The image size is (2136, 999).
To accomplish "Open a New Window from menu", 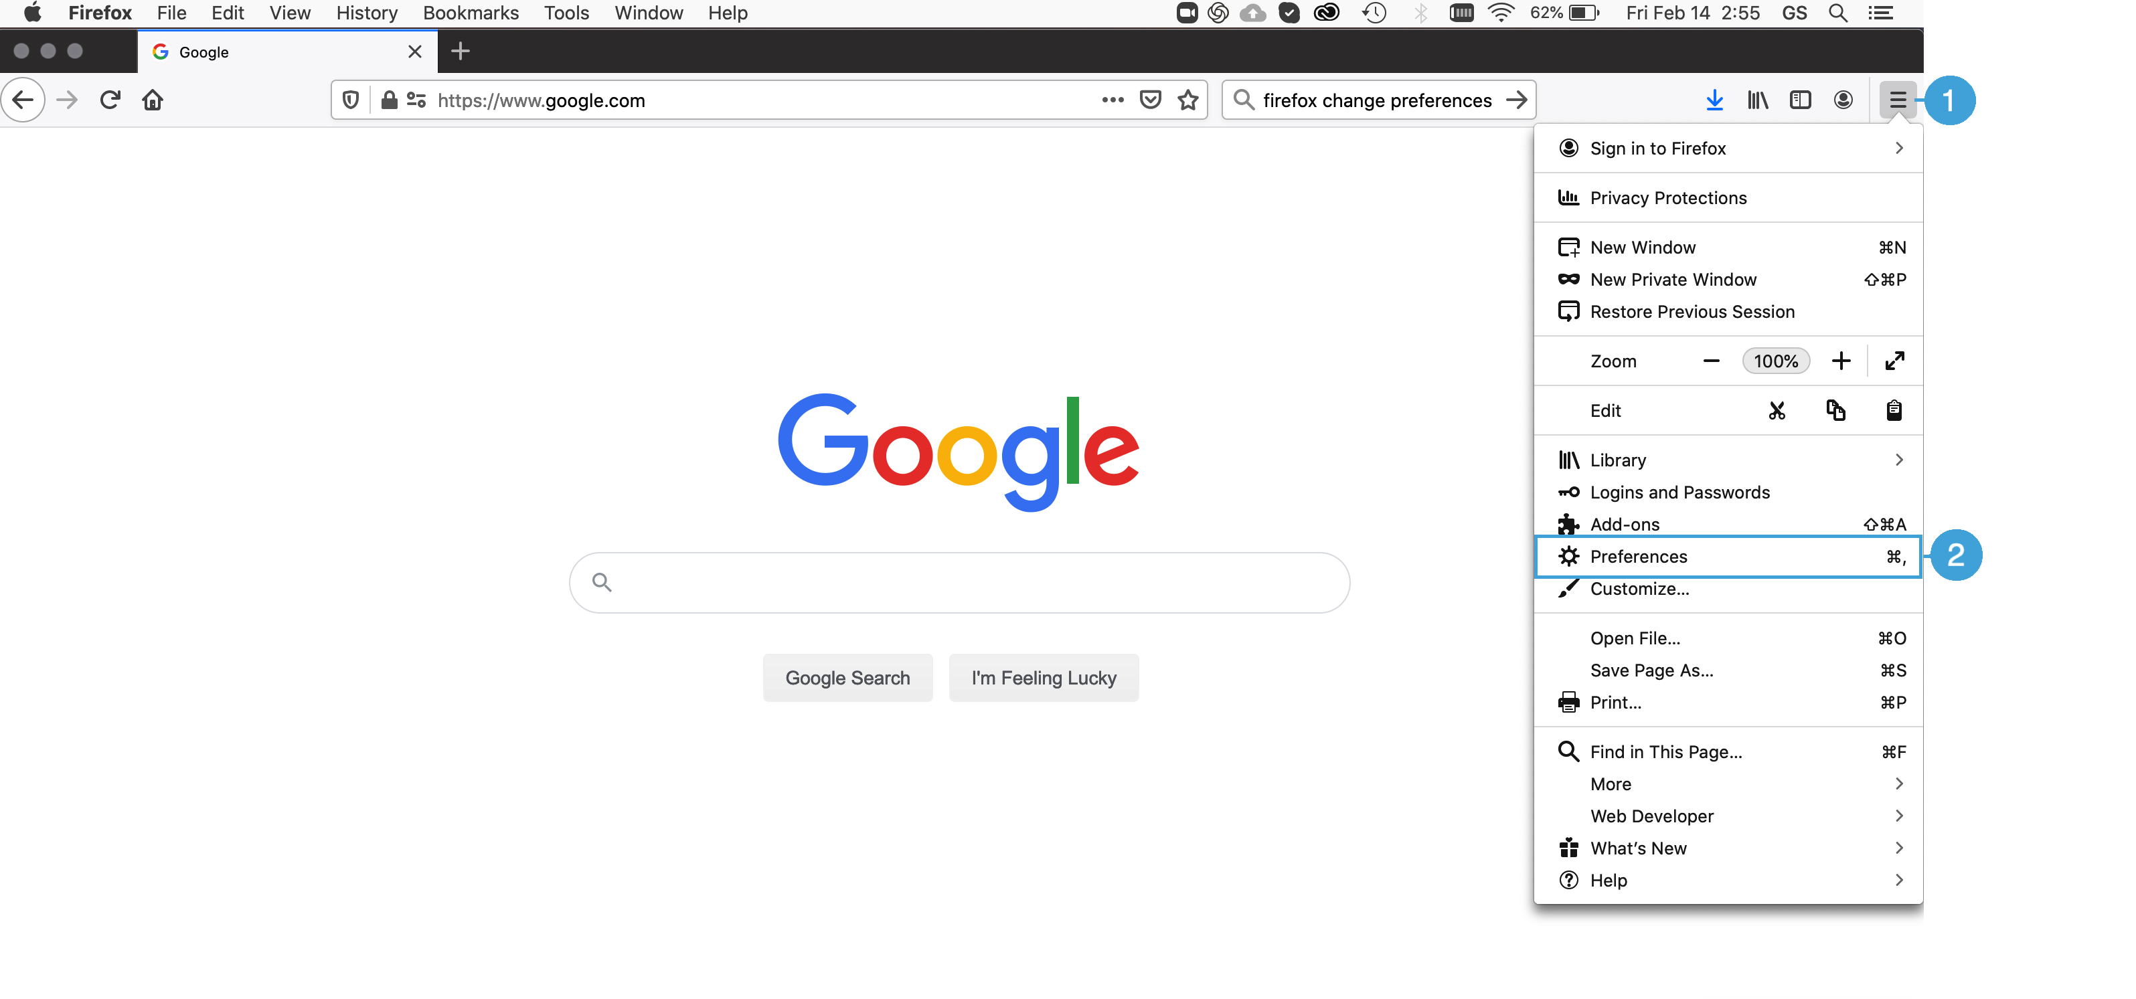I will click(x=1729, y=248).
